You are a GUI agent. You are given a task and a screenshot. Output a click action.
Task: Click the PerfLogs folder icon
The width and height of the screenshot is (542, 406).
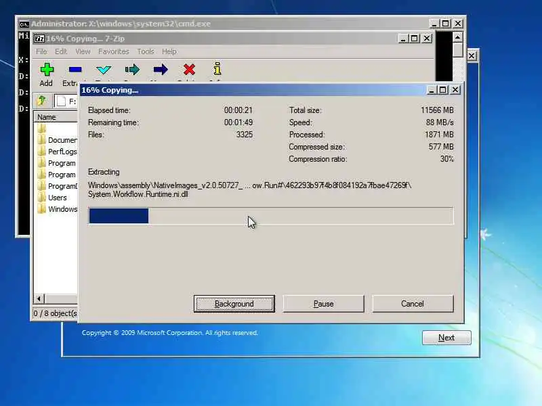click(42, 151)
